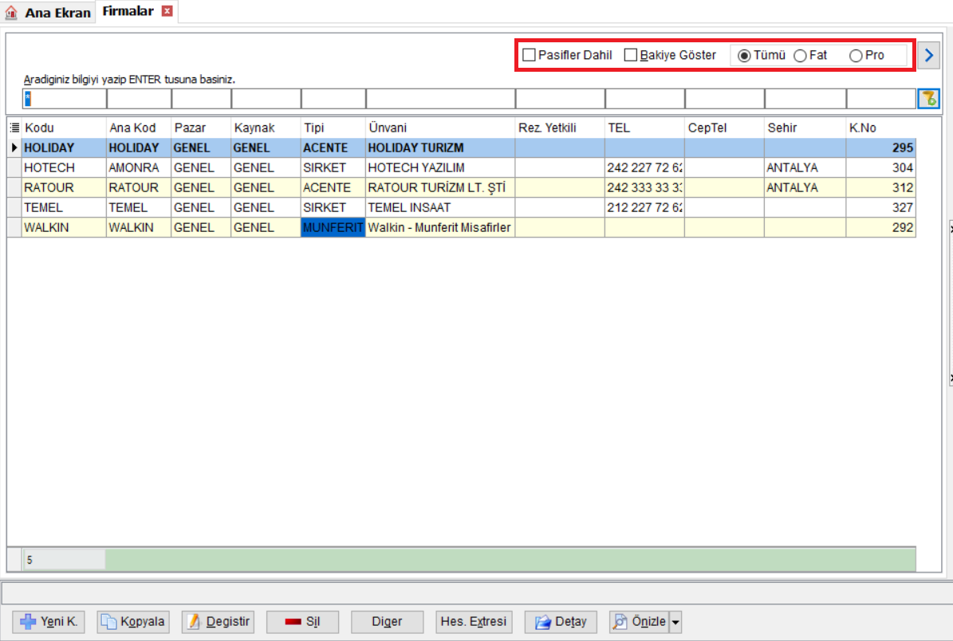Select the RATOUR TURİZM LT. ŞTİ cell
The image size is (953, 641).
coord(441,187)
